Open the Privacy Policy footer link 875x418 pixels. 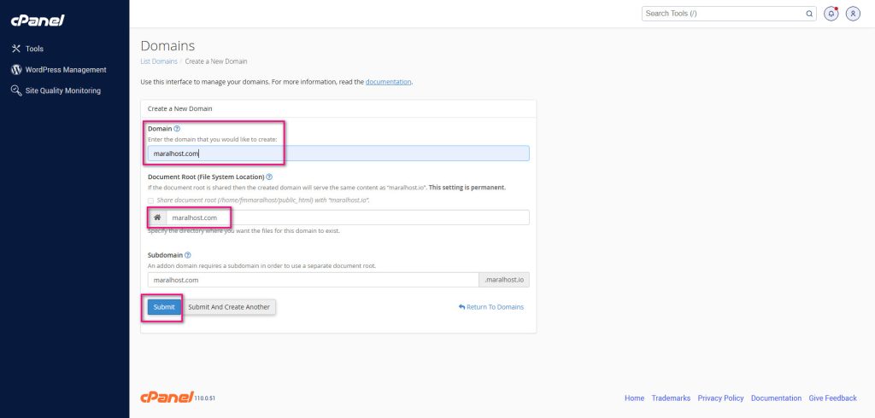720,398
